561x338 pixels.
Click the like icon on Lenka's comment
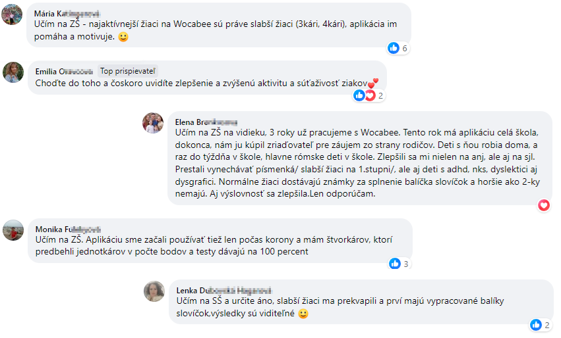pyautogui.click(x=536, y=325)
